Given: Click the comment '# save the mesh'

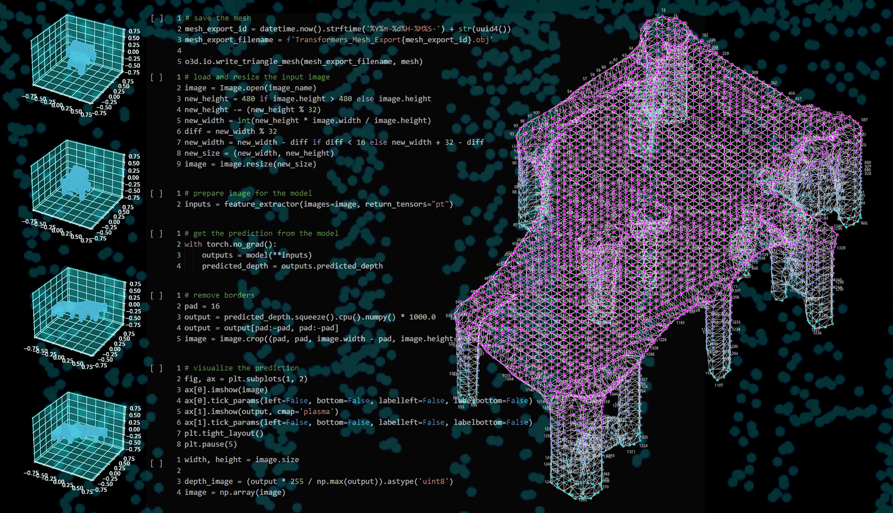Looking at the screenshot, I should tap(218, 18).
